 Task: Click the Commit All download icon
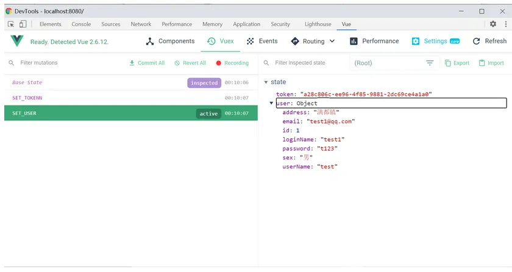coord(132,63)
